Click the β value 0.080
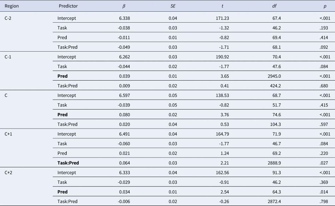335x206 pixels. point(123,114)
